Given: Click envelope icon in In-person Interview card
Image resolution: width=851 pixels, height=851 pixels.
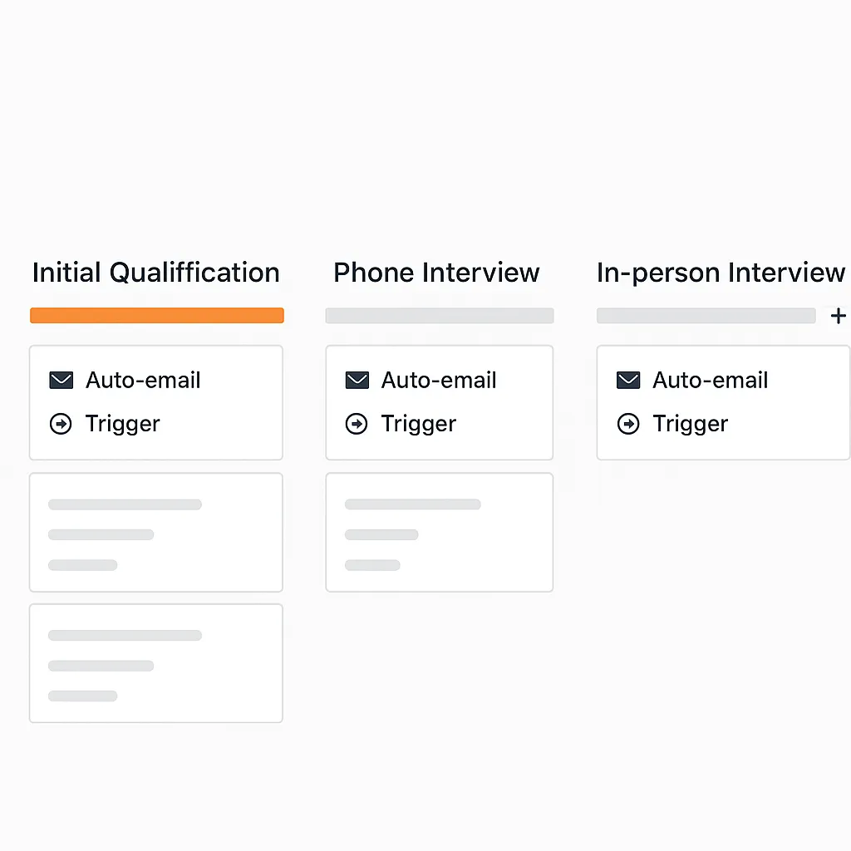Looking at the screenshot, I should (628, 381).
